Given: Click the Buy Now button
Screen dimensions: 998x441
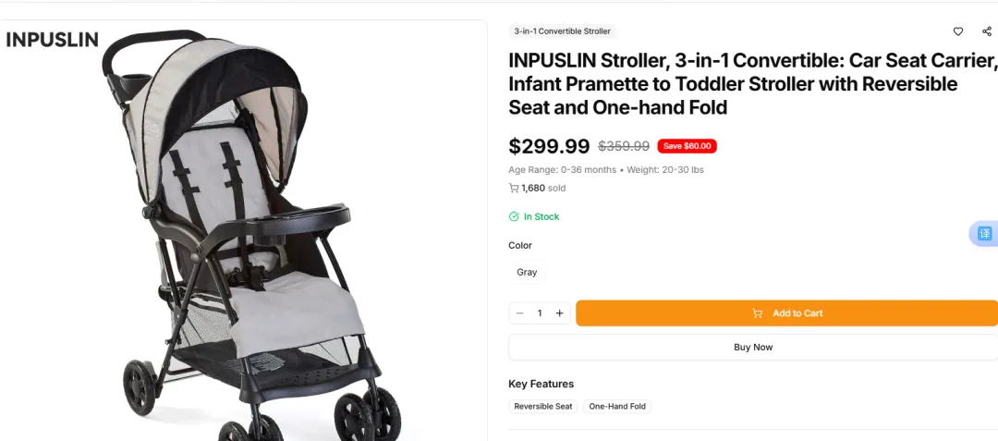Looking at the screenshot, I should [x=752, y=348].
